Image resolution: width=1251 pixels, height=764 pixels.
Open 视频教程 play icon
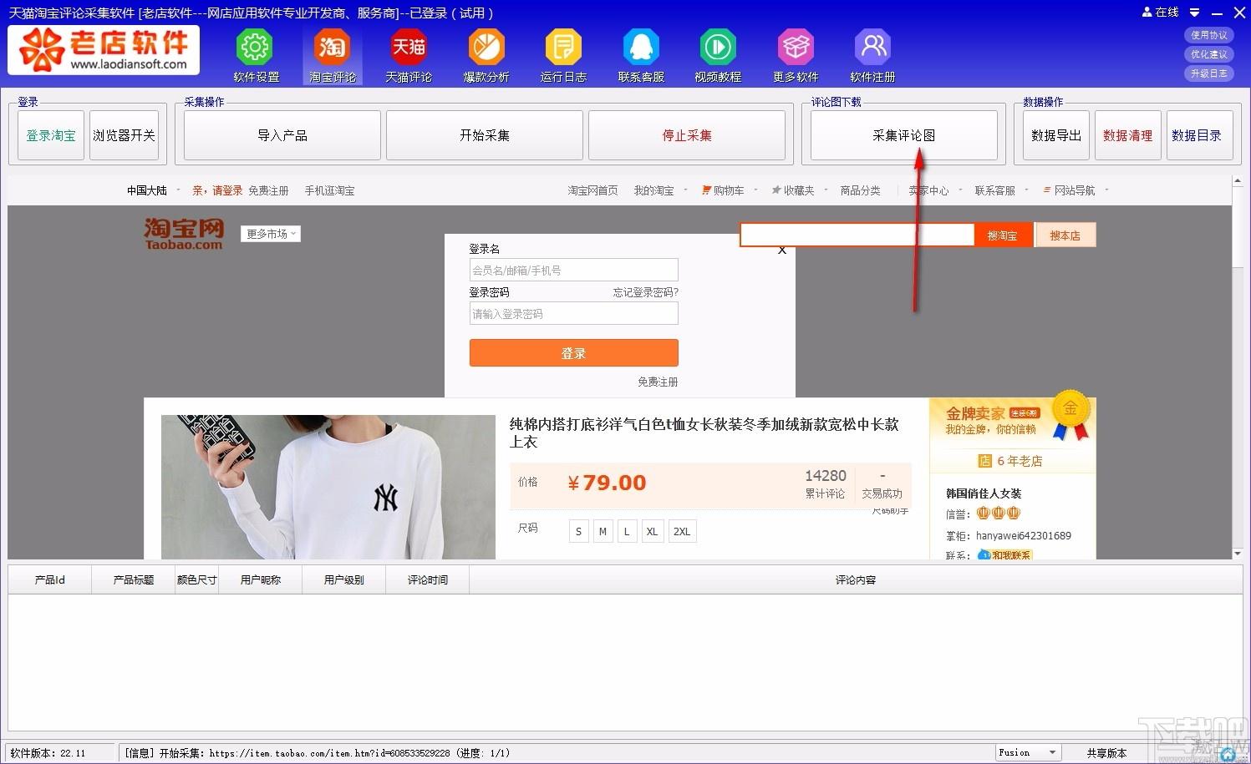point(718,48)
